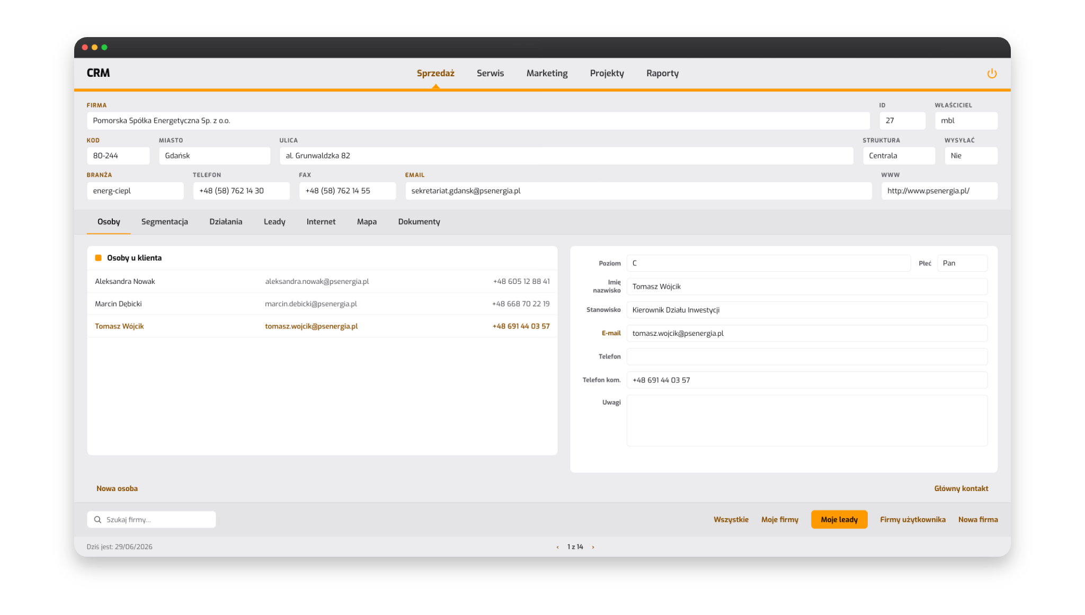Click +48 691 44 03 57 in persons list

coord(521,326)
